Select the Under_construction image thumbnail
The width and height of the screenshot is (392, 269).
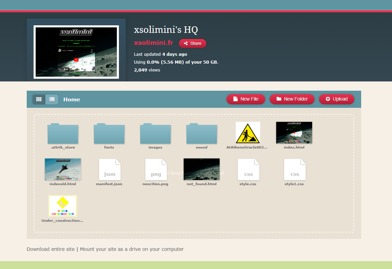coord(63,206)
